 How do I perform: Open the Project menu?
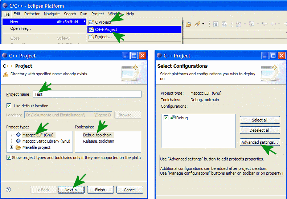tap(98, 14)
